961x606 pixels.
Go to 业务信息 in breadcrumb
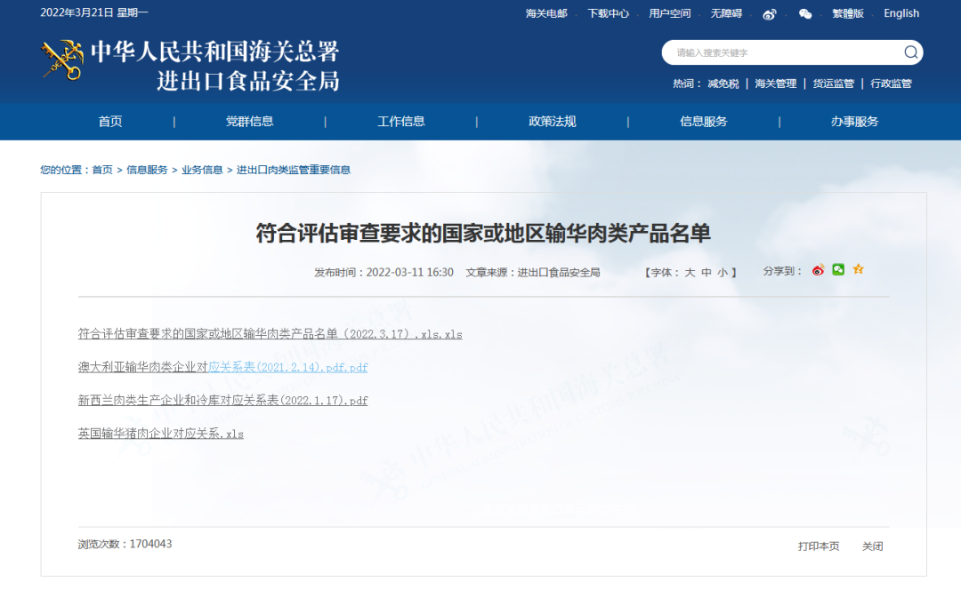202,170
